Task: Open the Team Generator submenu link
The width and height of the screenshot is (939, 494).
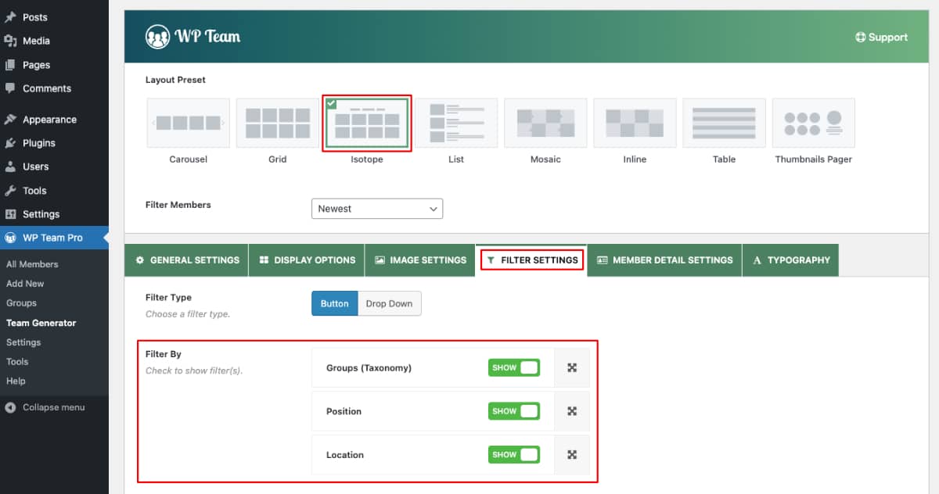Action: pyautogui.click(x=41, y=323)
